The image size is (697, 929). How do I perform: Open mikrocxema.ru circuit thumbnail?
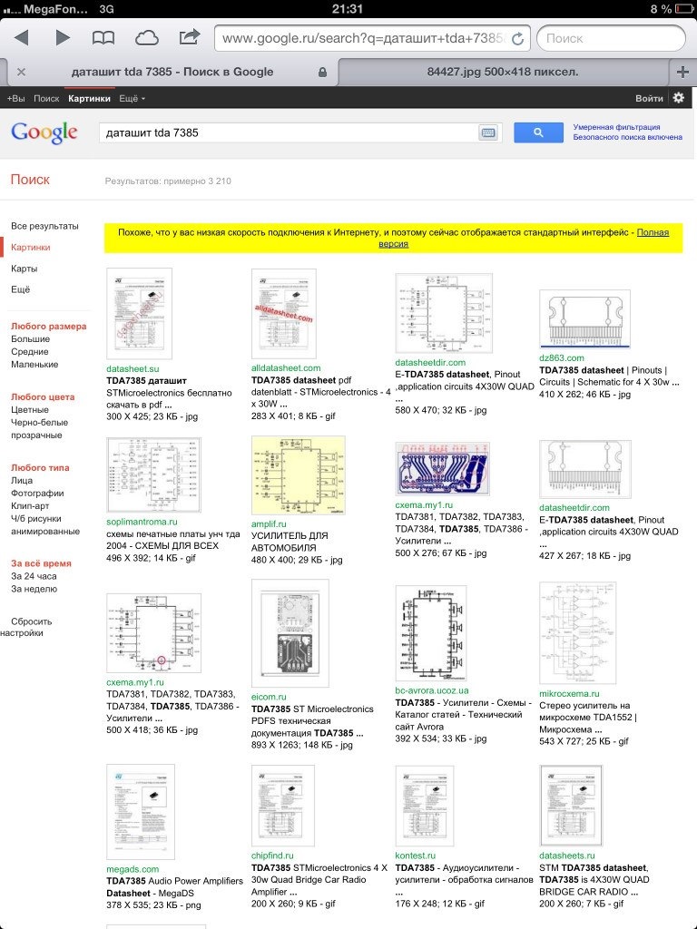[578, 632]
